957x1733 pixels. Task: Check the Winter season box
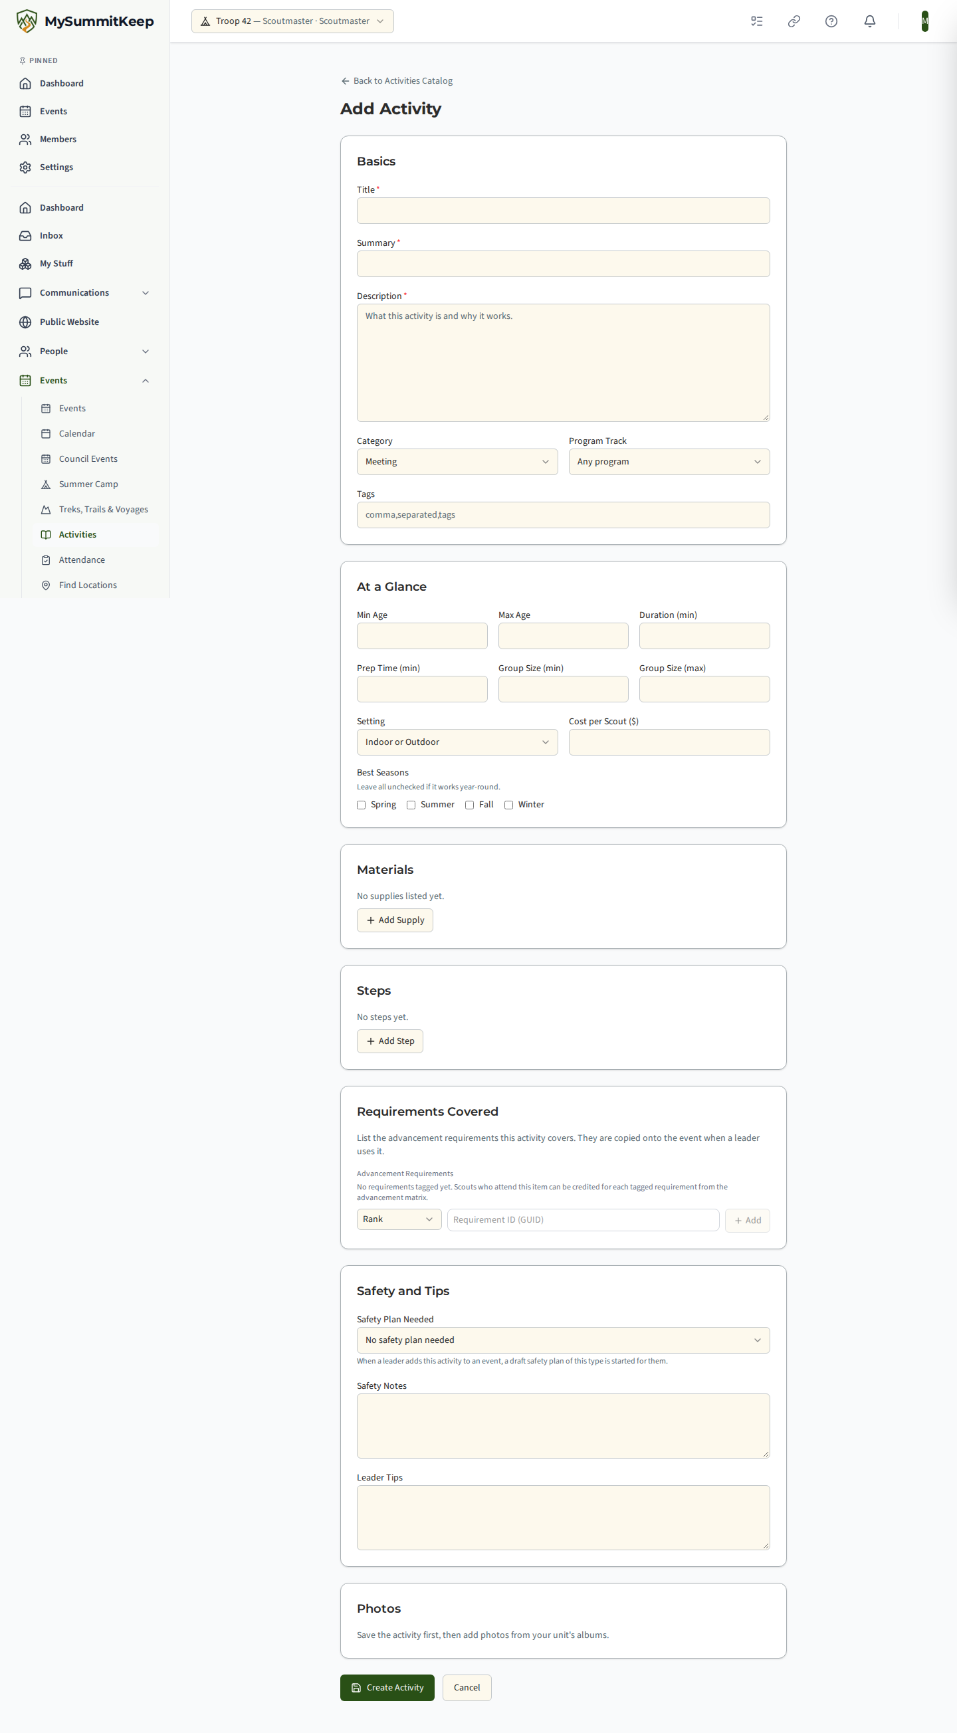tap(509, 805)
